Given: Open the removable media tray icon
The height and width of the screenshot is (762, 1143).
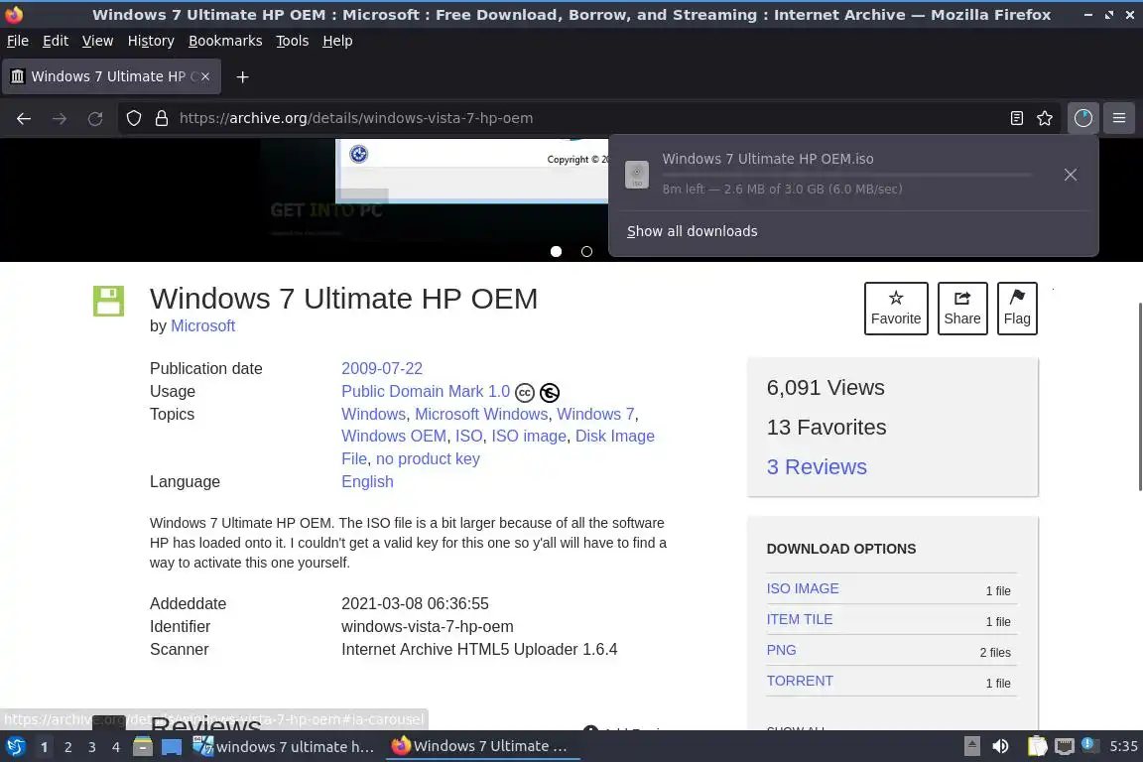Looking at the screenshot, I should (x=971, y=746).
